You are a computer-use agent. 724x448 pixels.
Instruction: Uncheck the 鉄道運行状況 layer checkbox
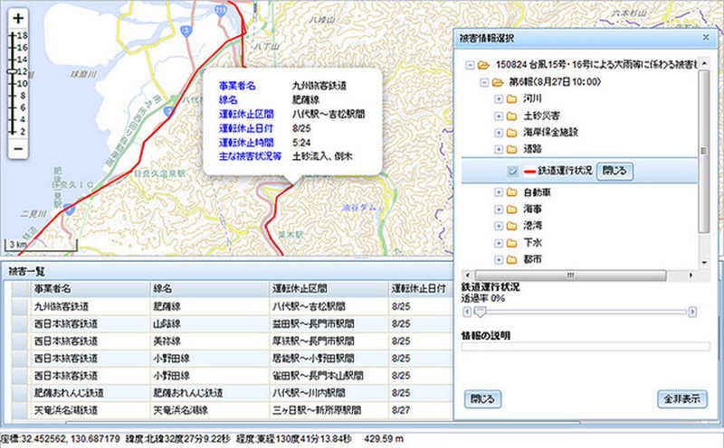[x=513, y=171]
